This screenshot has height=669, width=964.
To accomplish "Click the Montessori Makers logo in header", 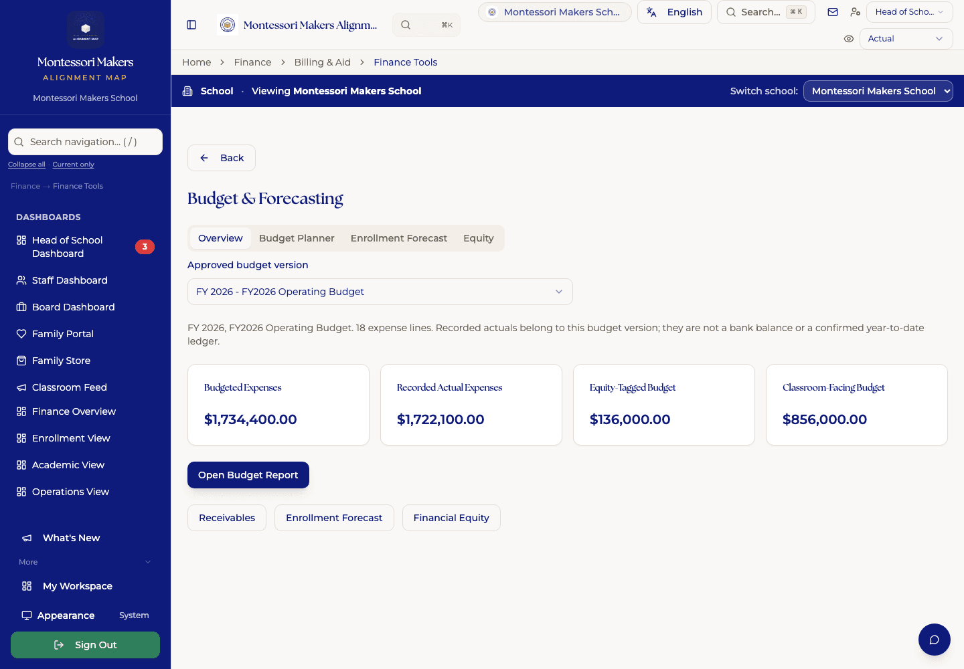I will 228,25.
